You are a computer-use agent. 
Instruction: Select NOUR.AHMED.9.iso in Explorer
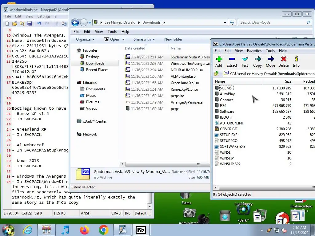(x=187, y=70)
